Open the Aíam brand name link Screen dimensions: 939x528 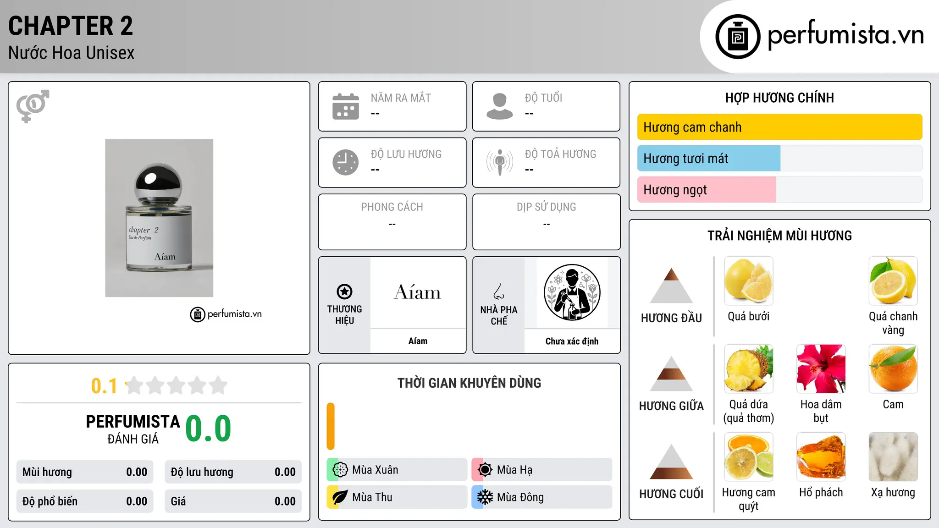418,341
